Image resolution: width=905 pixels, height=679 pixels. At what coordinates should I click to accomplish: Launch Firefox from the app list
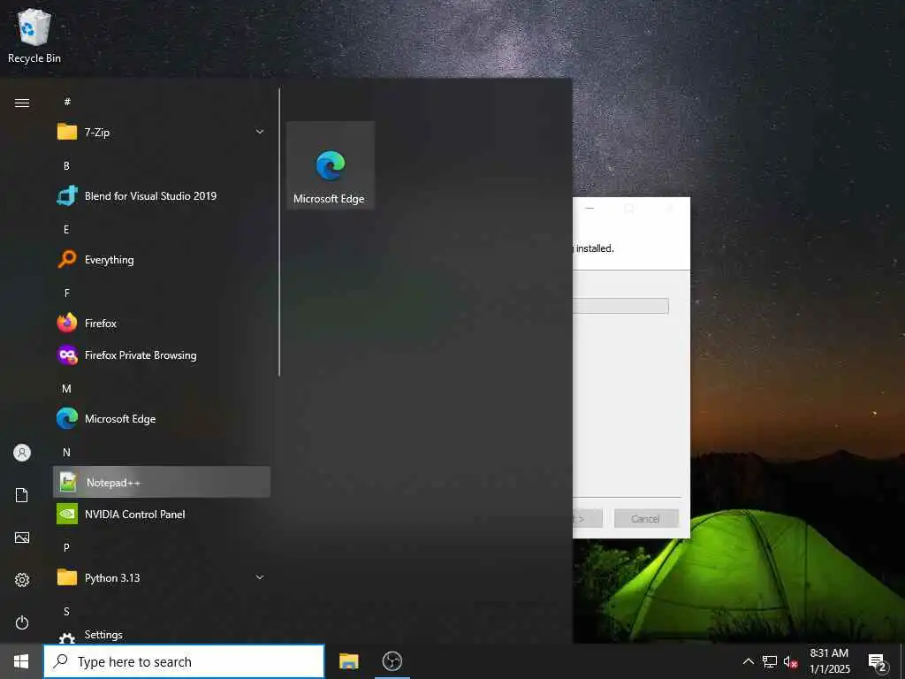pos(162,324)
